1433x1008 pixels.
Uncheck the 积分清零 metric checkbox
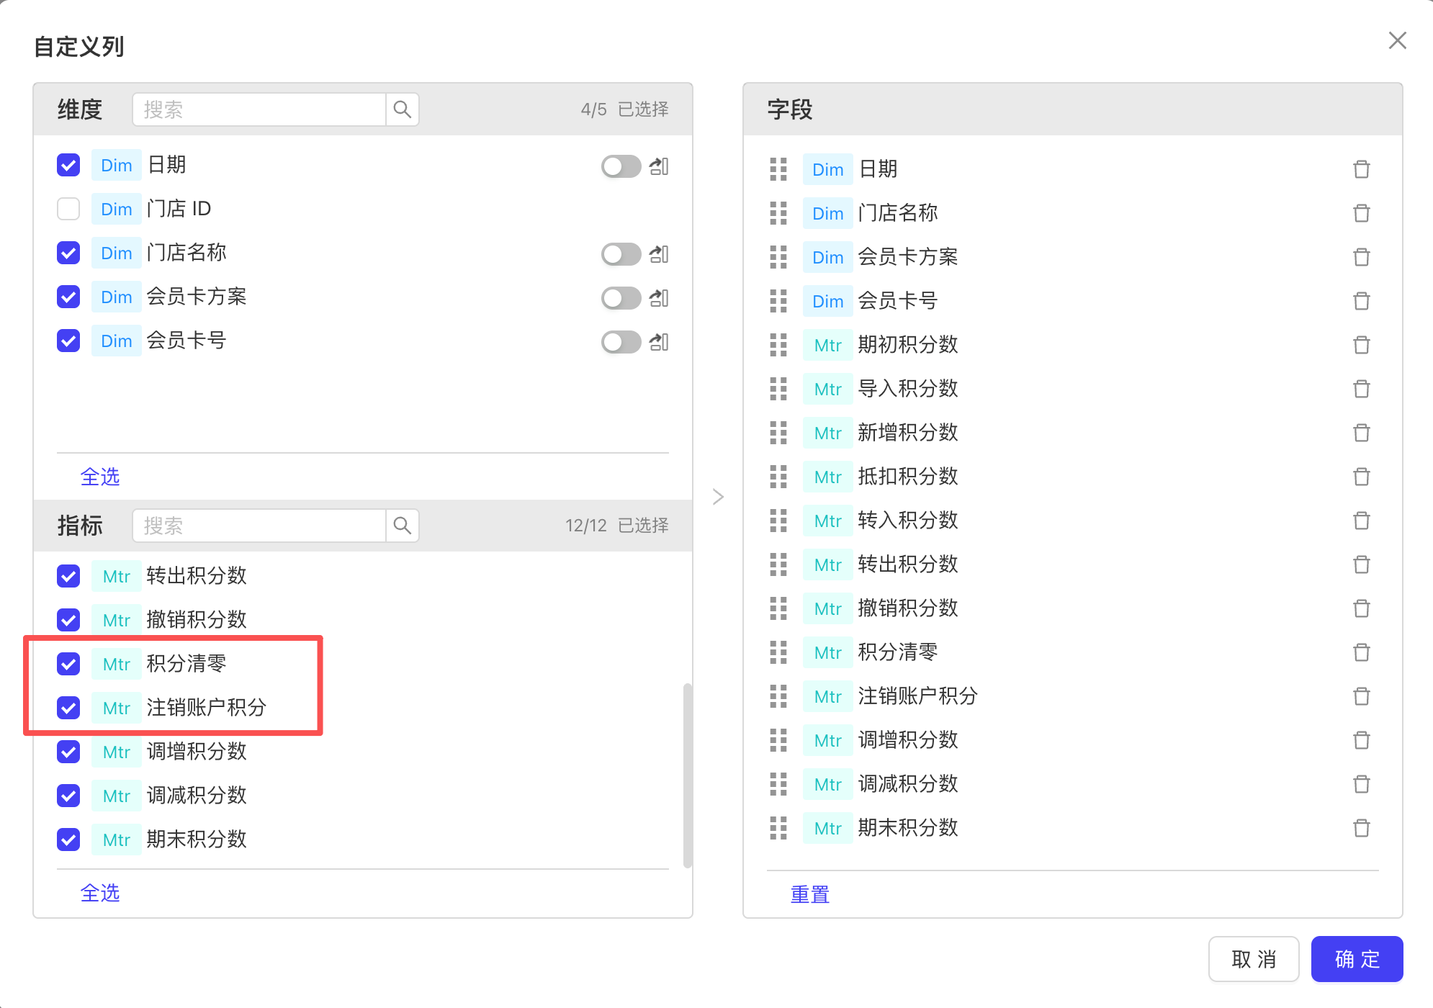click(68, 664)
